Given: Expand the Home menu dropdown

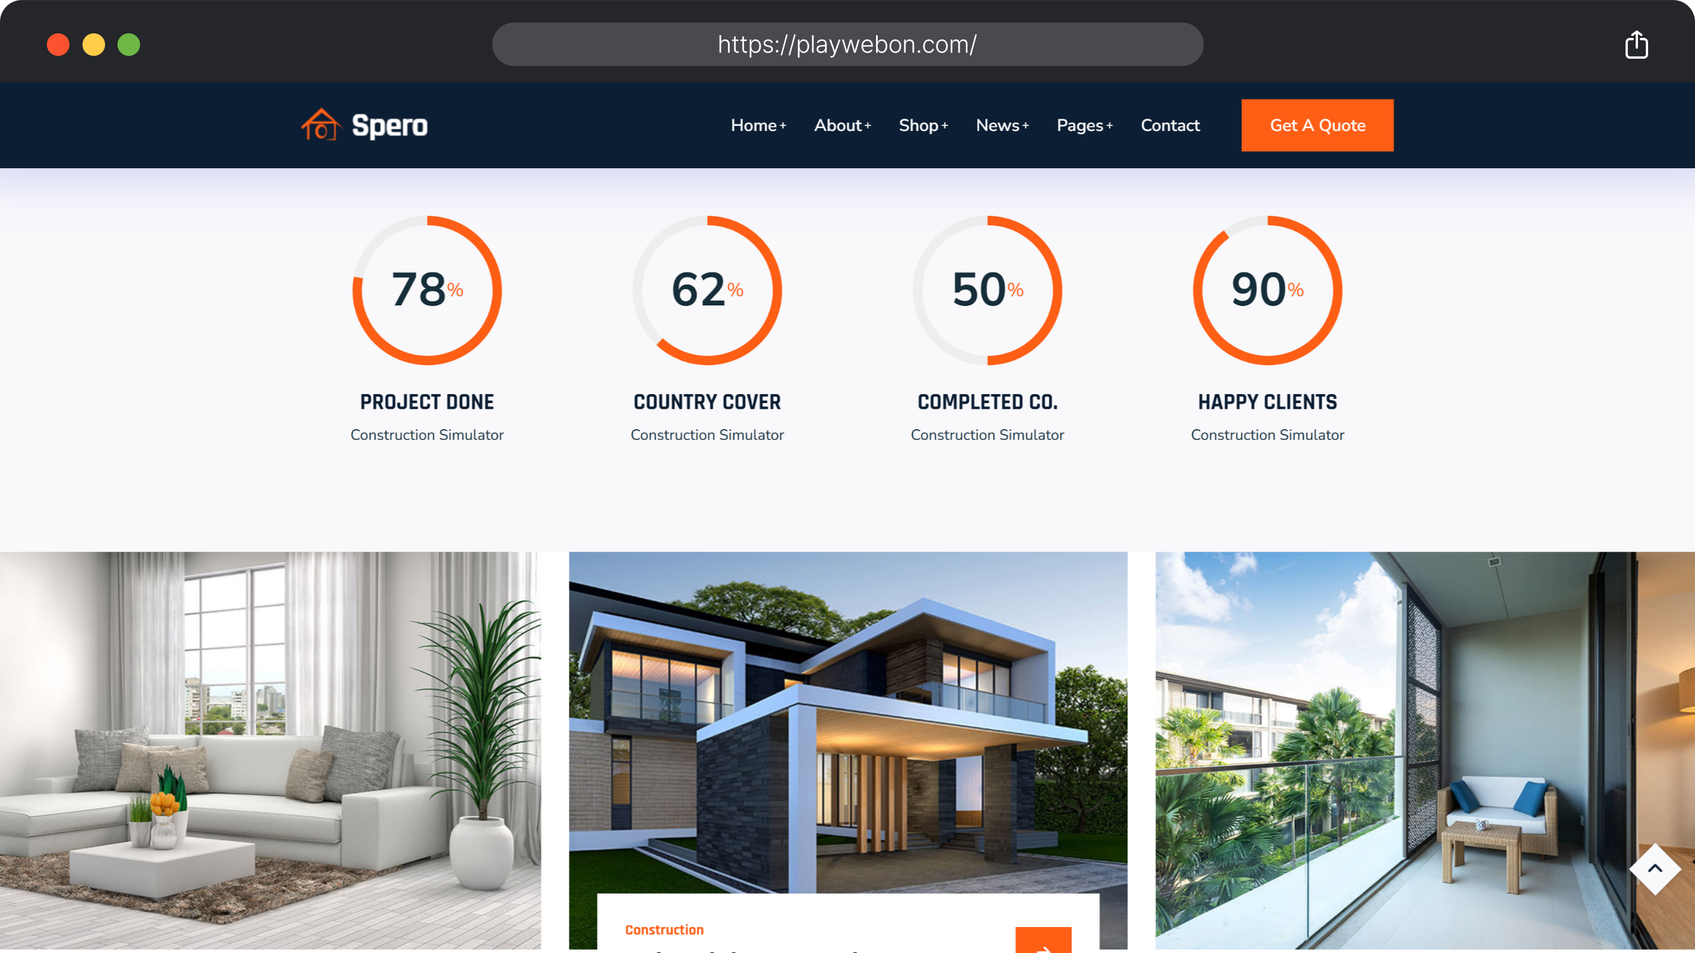Looking at the screenshot, I should point(758,126).
